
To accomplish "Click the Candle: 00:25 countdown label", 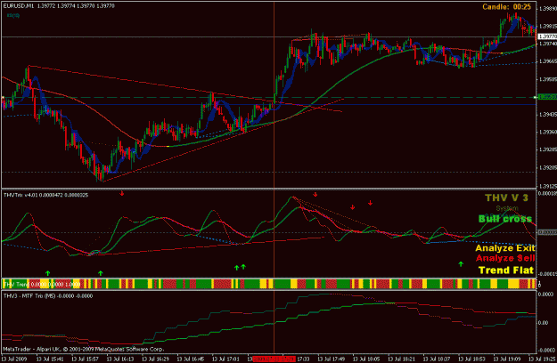I will click(x=506, y=7).
